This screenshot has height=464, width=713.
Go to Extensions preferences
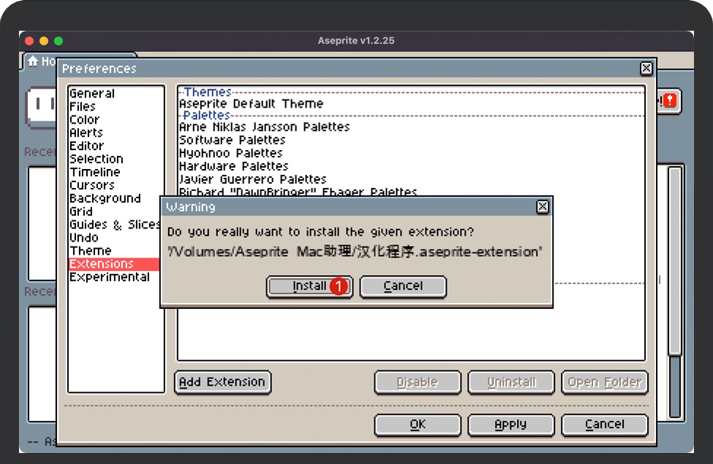pos(114,264)
